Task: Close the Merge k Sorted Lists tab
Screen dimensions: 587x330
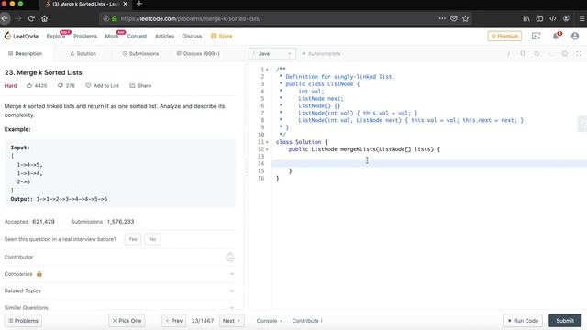Action: point(125,4)
